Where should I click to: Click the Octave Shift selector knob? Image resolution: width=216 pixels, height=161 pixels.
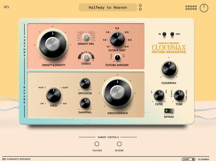pyautogui.click(x=117, y=40)
